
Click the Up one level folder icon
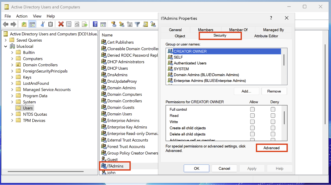pos(24,24)
